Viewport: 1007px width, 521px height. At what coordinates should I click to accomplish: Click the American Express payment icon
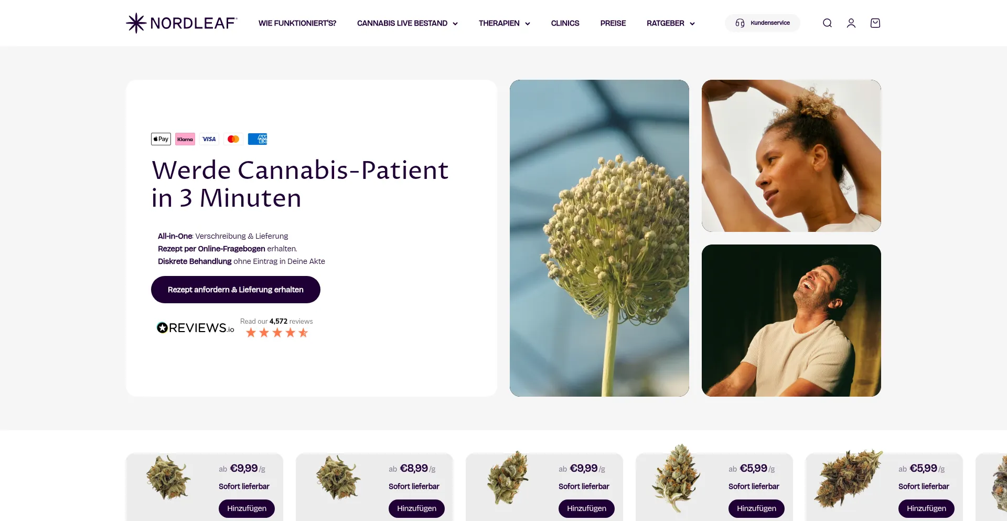coord(258,139)
